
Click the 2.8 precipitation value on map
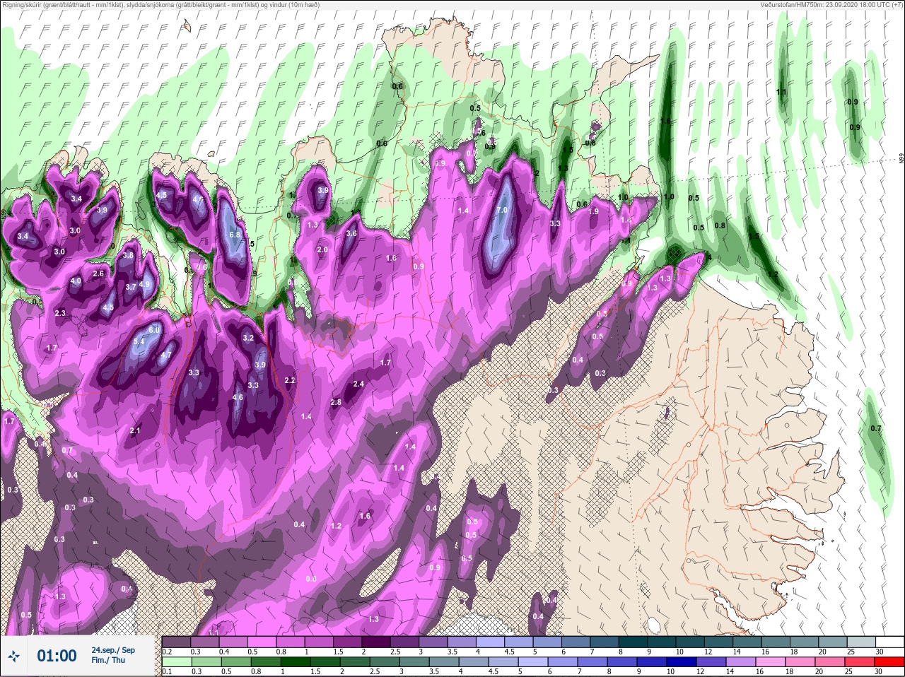336,403
